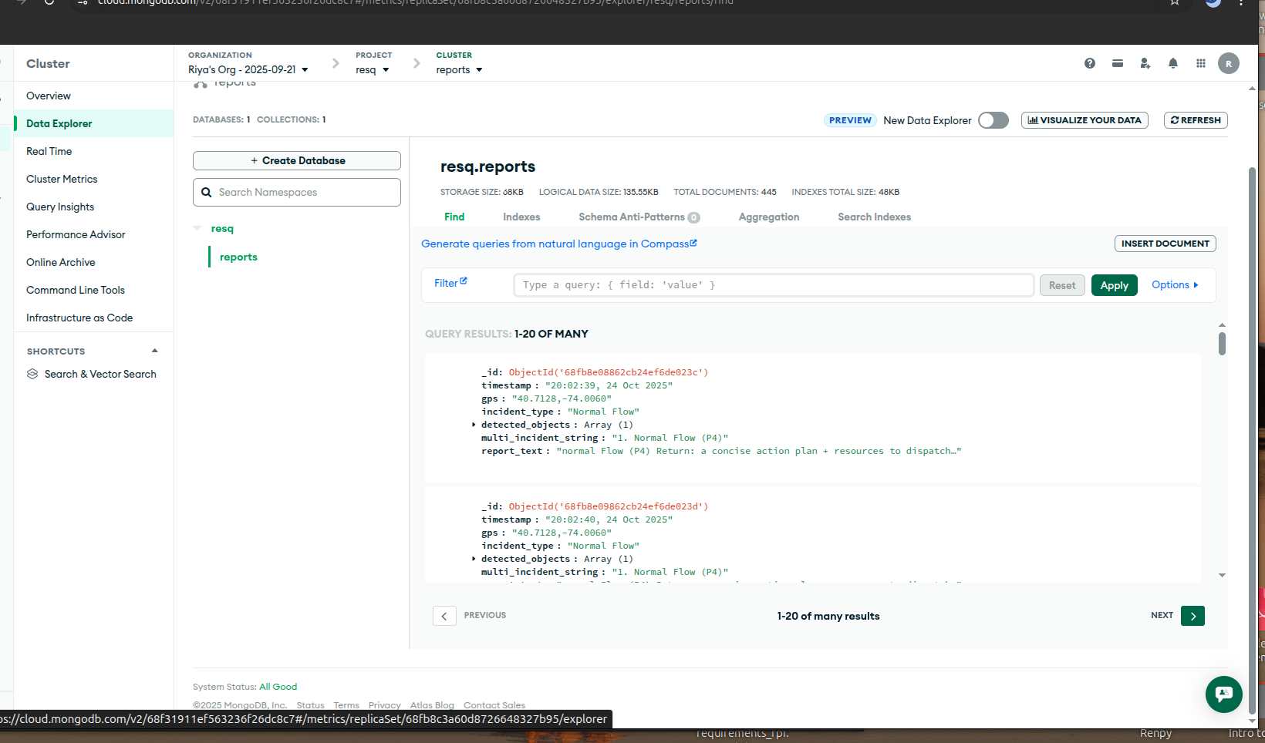The image size is (1265, 743).
Task: Click the Insert Document button
Action: click(1165, 244)
